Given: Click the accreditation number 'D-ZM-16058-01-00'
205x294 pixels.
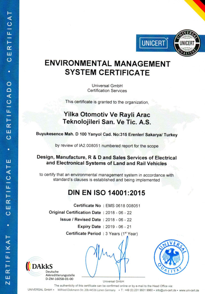Looking at the screenshot, I should coord(59,279).
